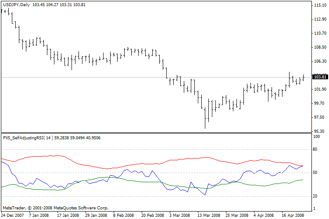Click the USDJPY,Daily chart title
Image resolution: width=329 pixels, height=219 pixels.
point(16,4)
